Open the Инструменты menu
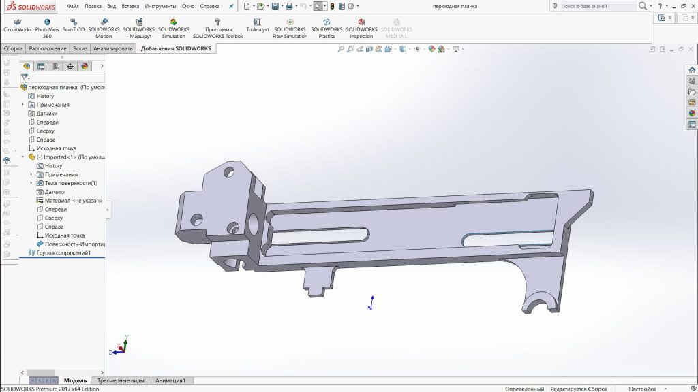The height and width of the screenshot is (392, 698). pos(160,6)
